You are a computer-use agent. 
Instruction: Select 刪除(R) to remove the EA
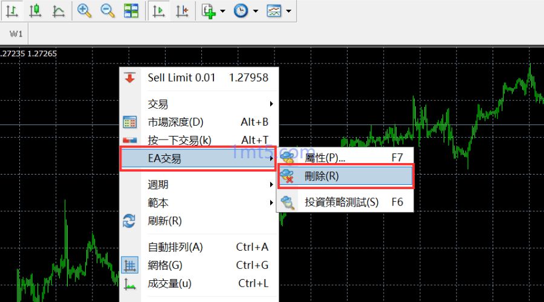pos(346,176)
